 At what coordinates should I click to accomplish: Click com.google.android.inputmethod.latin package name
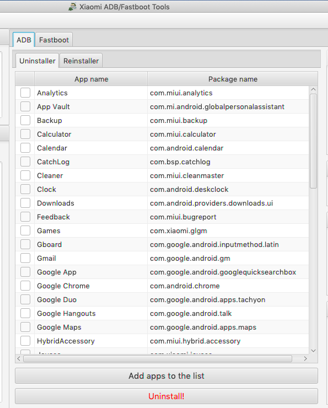214,245
